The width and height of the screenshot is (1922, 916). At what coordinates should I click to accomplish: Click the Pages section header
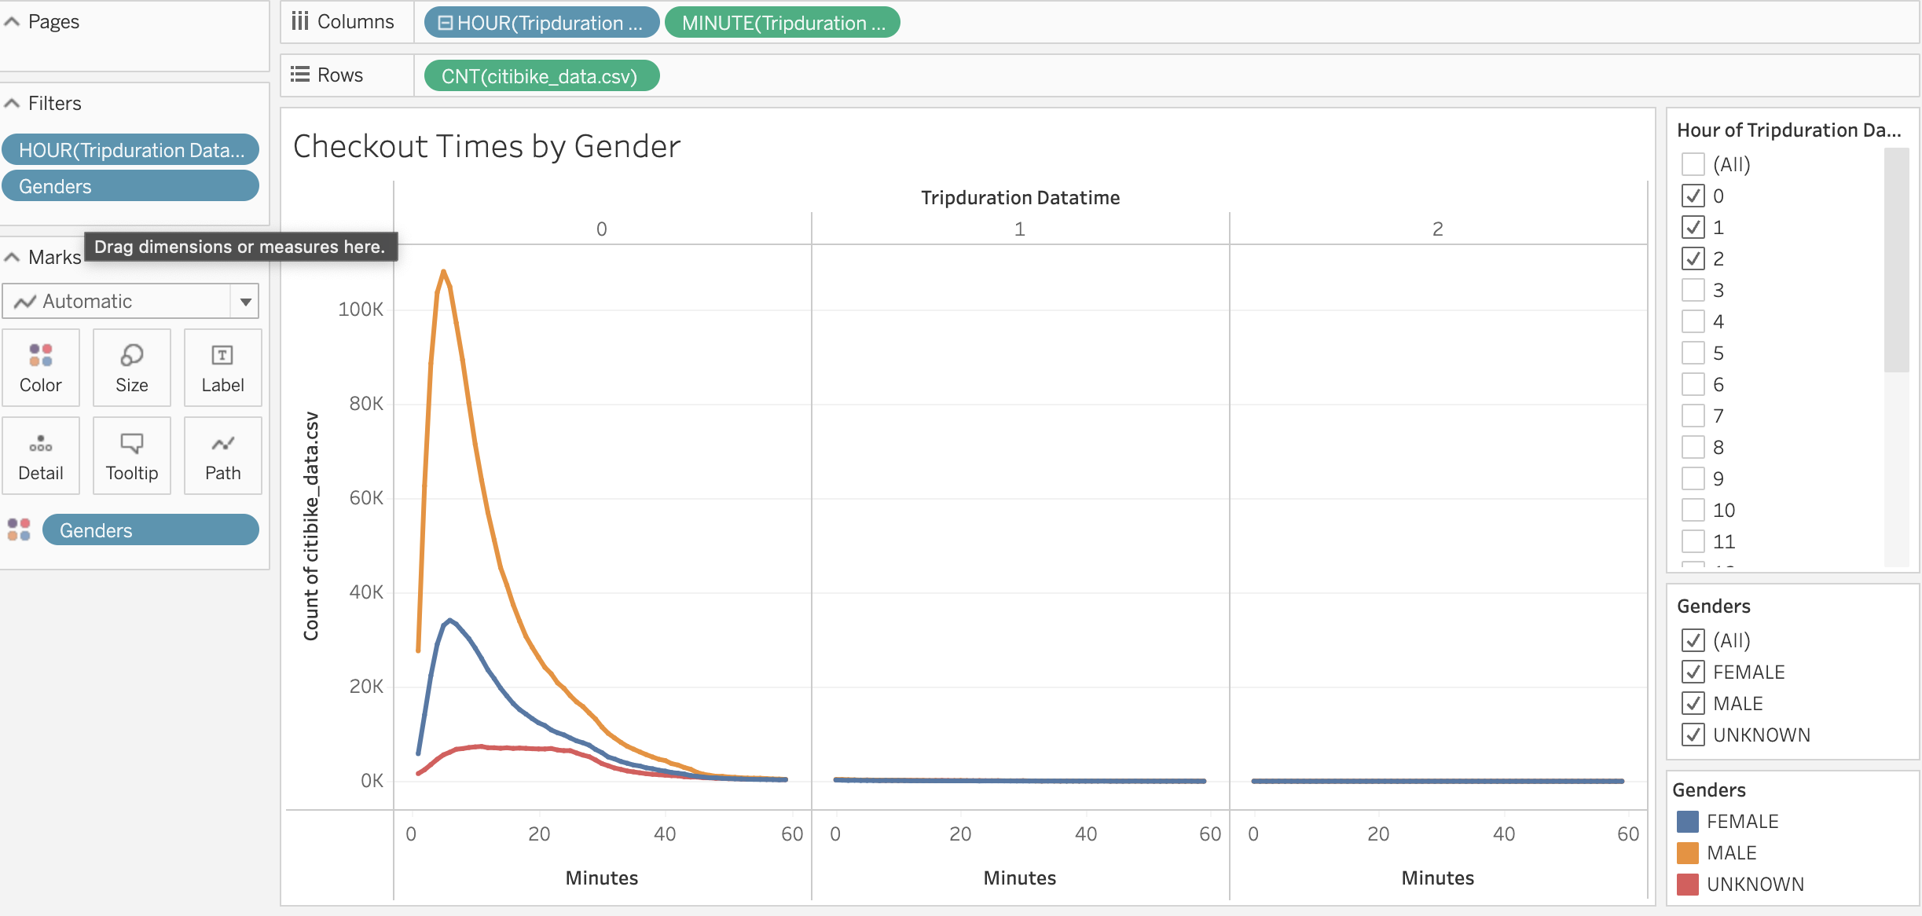53,22
